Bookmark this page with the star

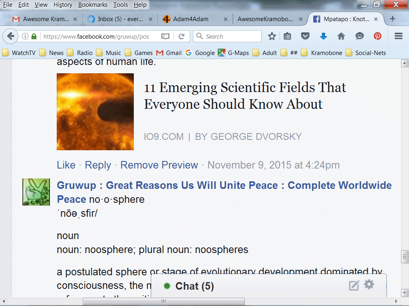(272, 36)
